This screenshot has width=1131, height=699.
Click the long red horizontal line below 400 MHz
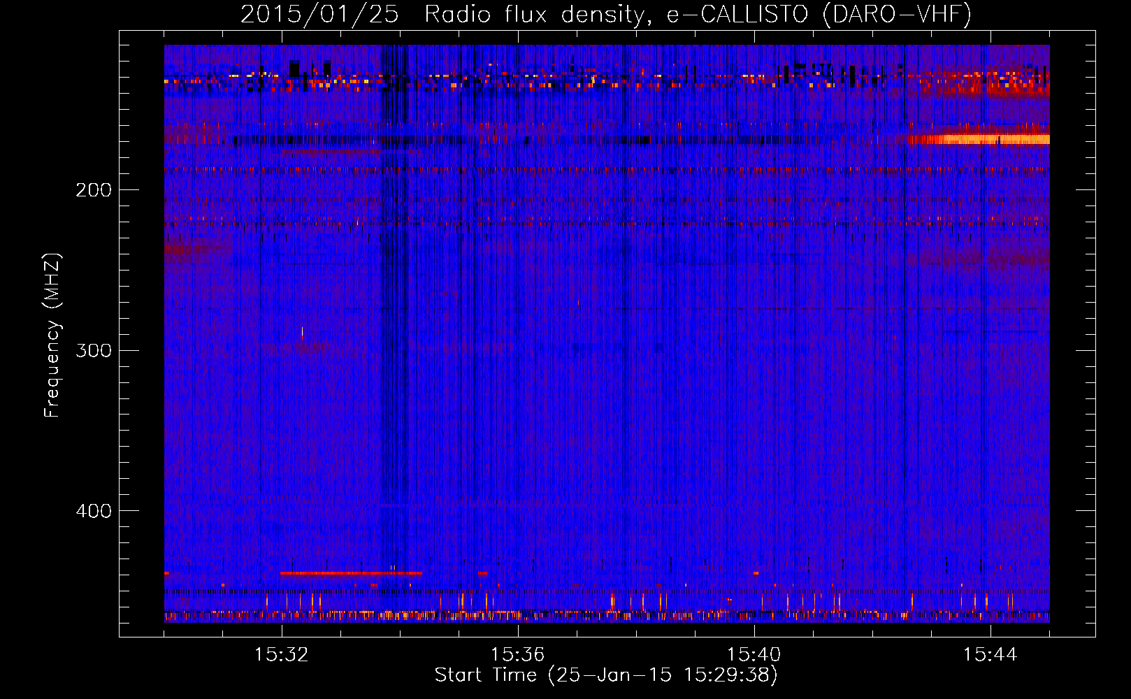[351, 573]
